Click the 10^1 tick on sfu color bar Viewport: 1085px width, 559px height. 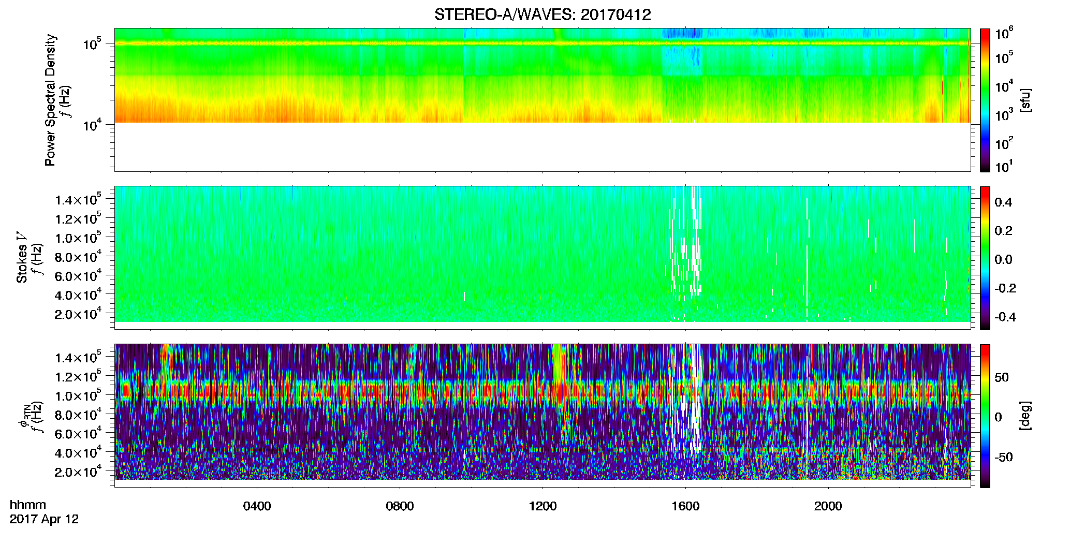(1003, 166)
